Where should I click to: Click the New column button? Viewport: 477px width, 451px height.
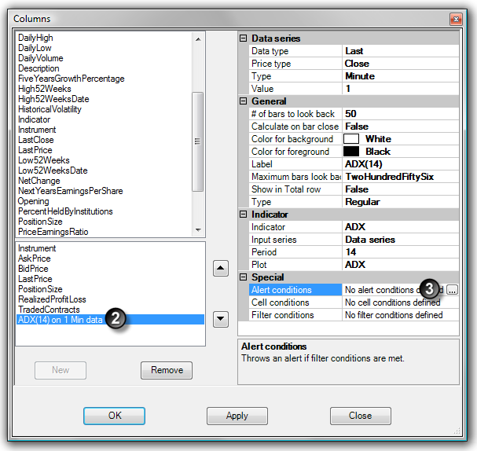coord(61,370)
